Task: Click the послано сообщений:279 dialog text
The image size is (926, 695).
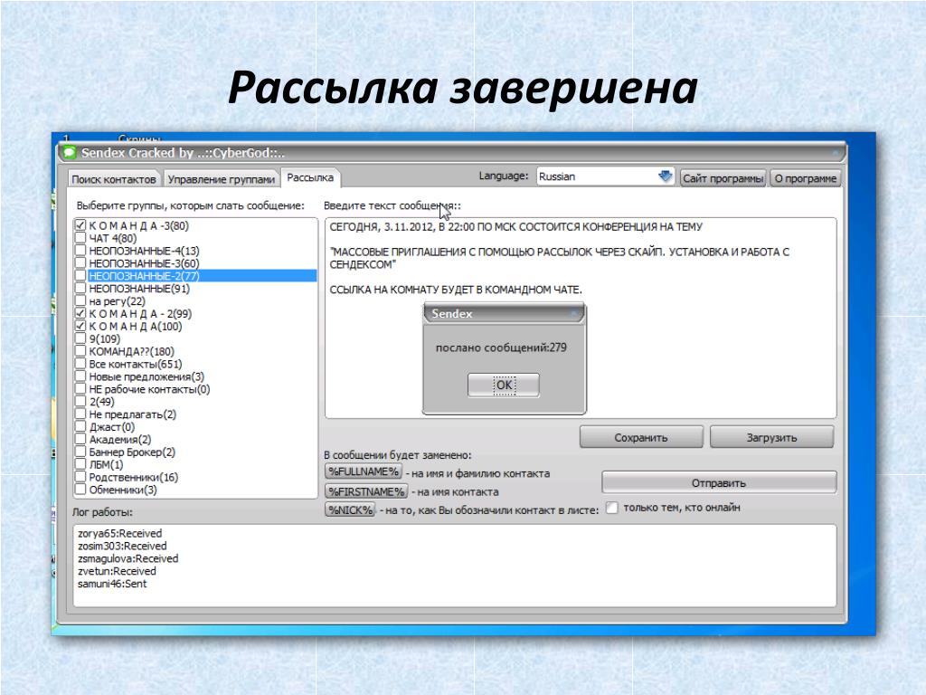Action: [x=501, y=347]
